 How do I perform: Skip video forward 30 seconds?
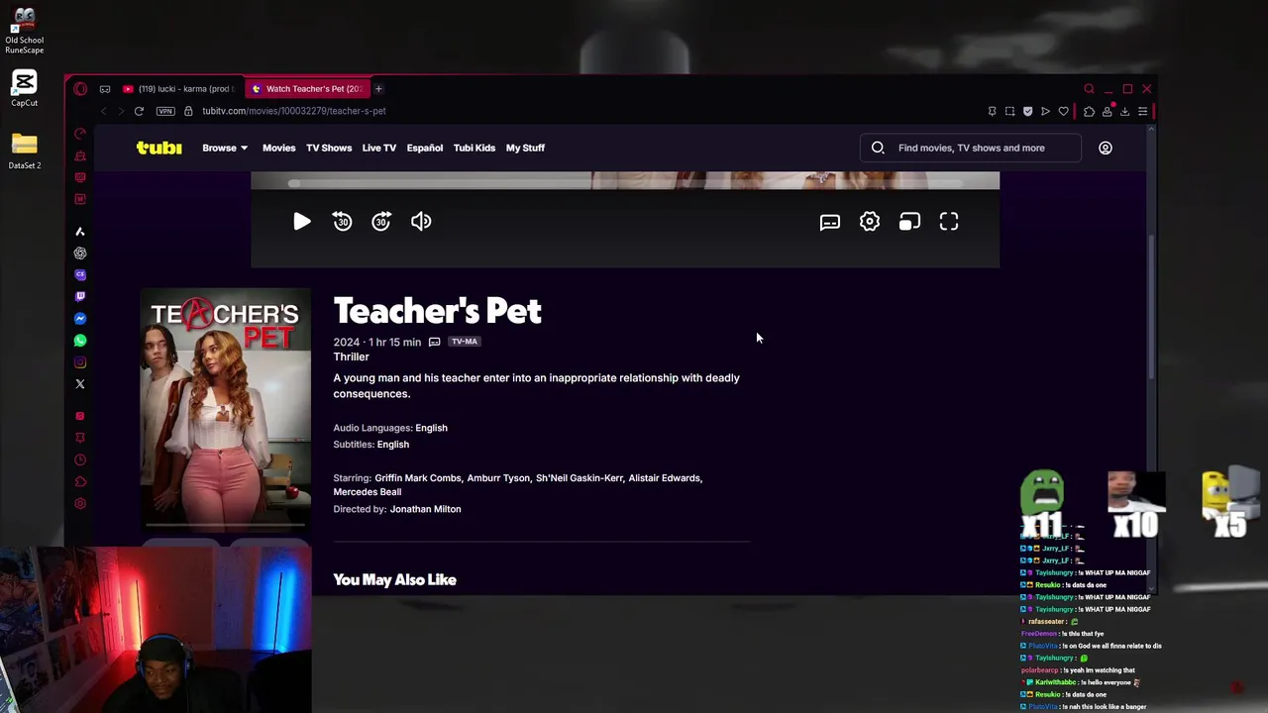click(x=381, y=222)
